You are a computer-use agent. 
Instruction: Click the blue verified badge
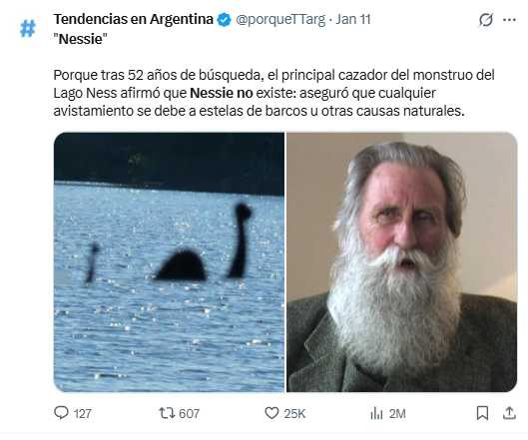coord(224,20)
